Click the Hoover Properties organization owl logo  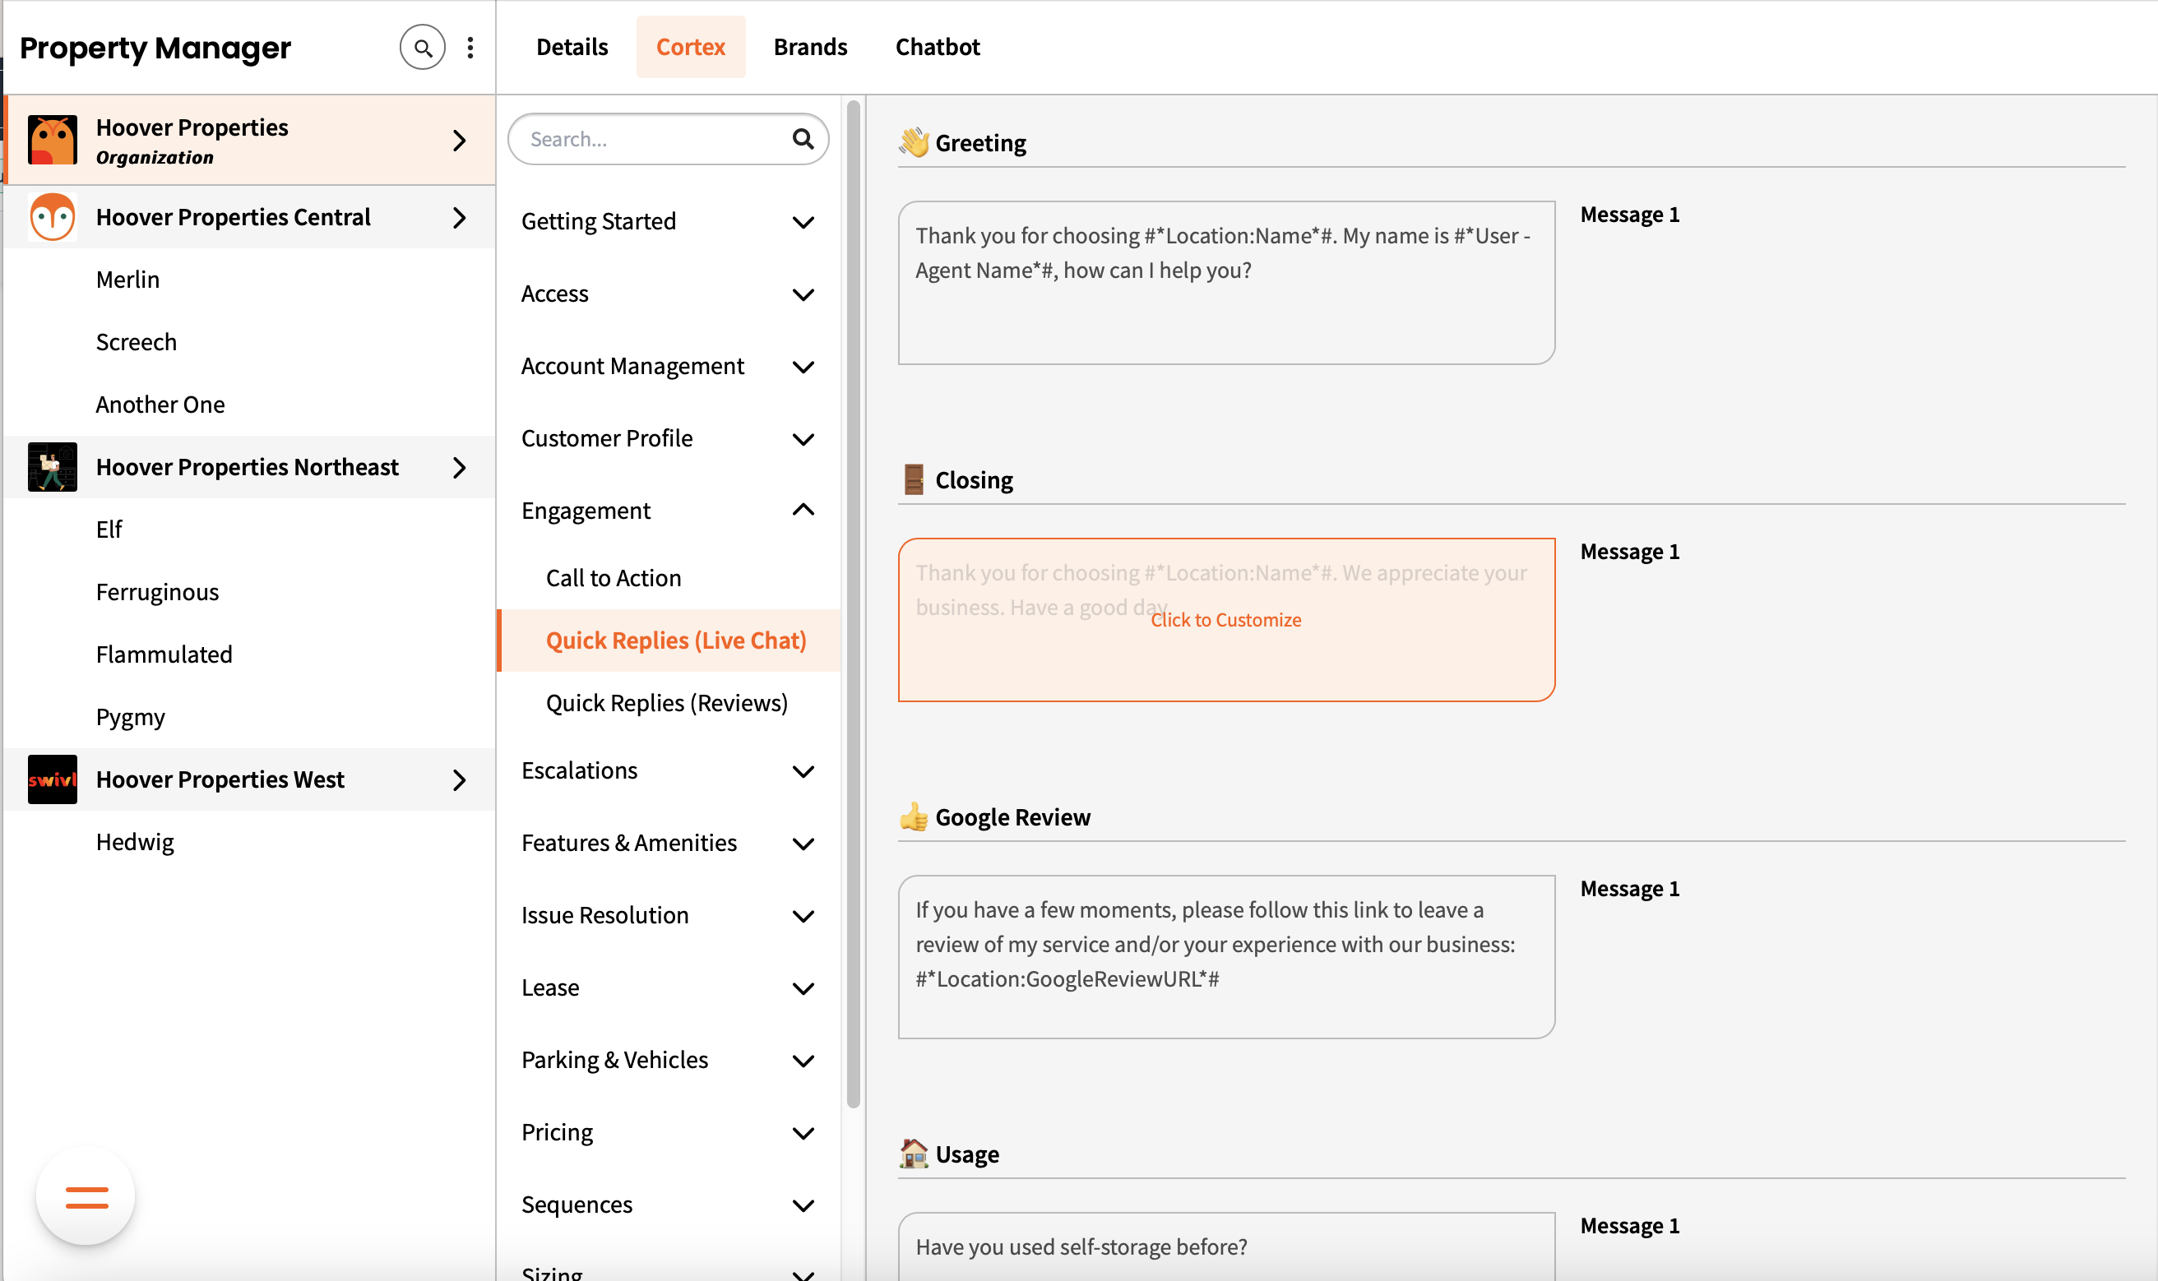click(x=52, y=140)
